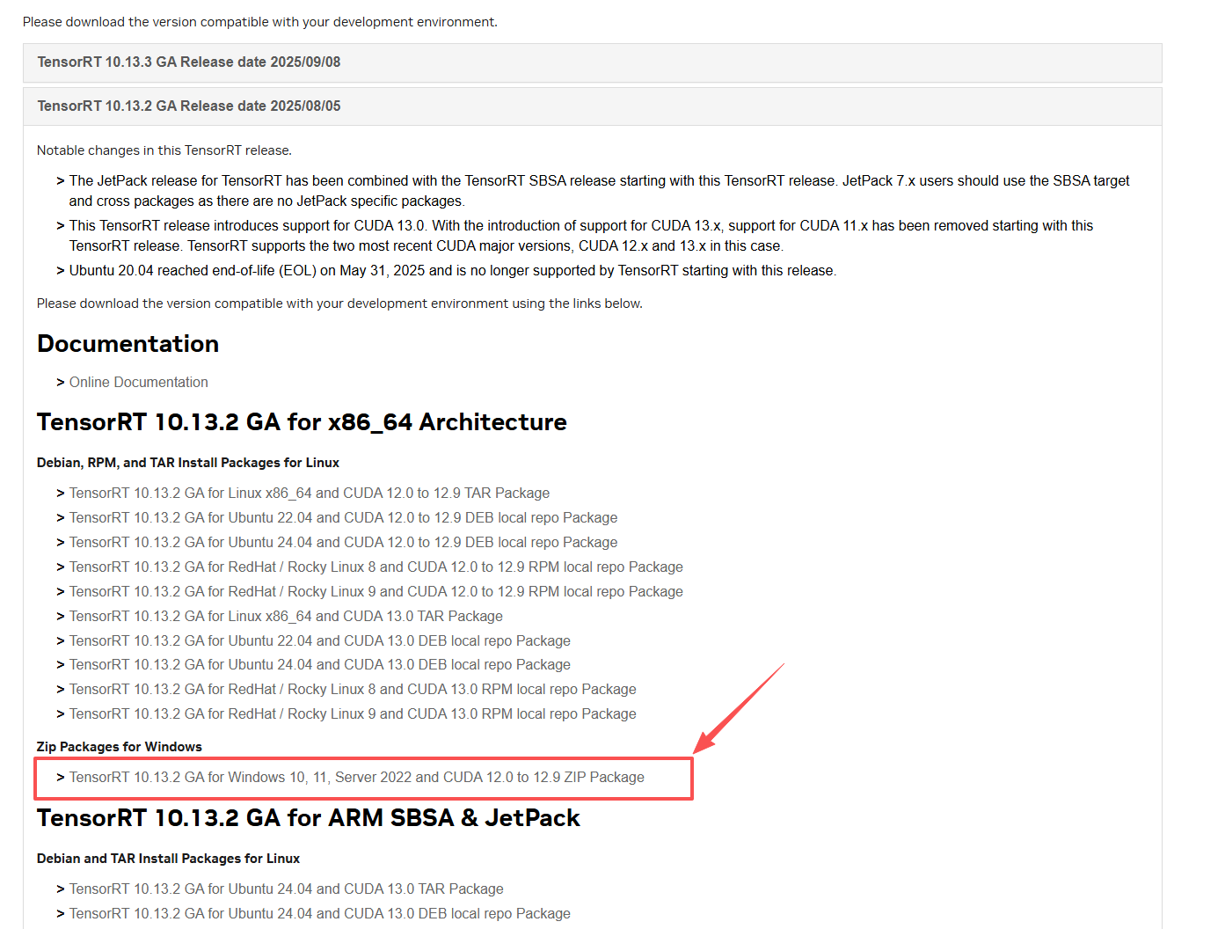Get Ubuntu 22.04 CUDA 13.0 DEB local repo package
1225x929 pixels.
[319, 641]
